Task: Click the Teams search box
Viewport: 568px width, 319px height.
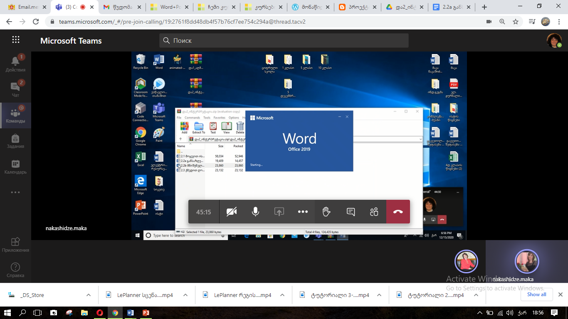Action: (x=284, y=40)
